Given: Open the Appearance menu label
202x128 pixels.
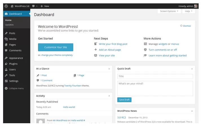Looking at the screenshot, I should 16,58.
